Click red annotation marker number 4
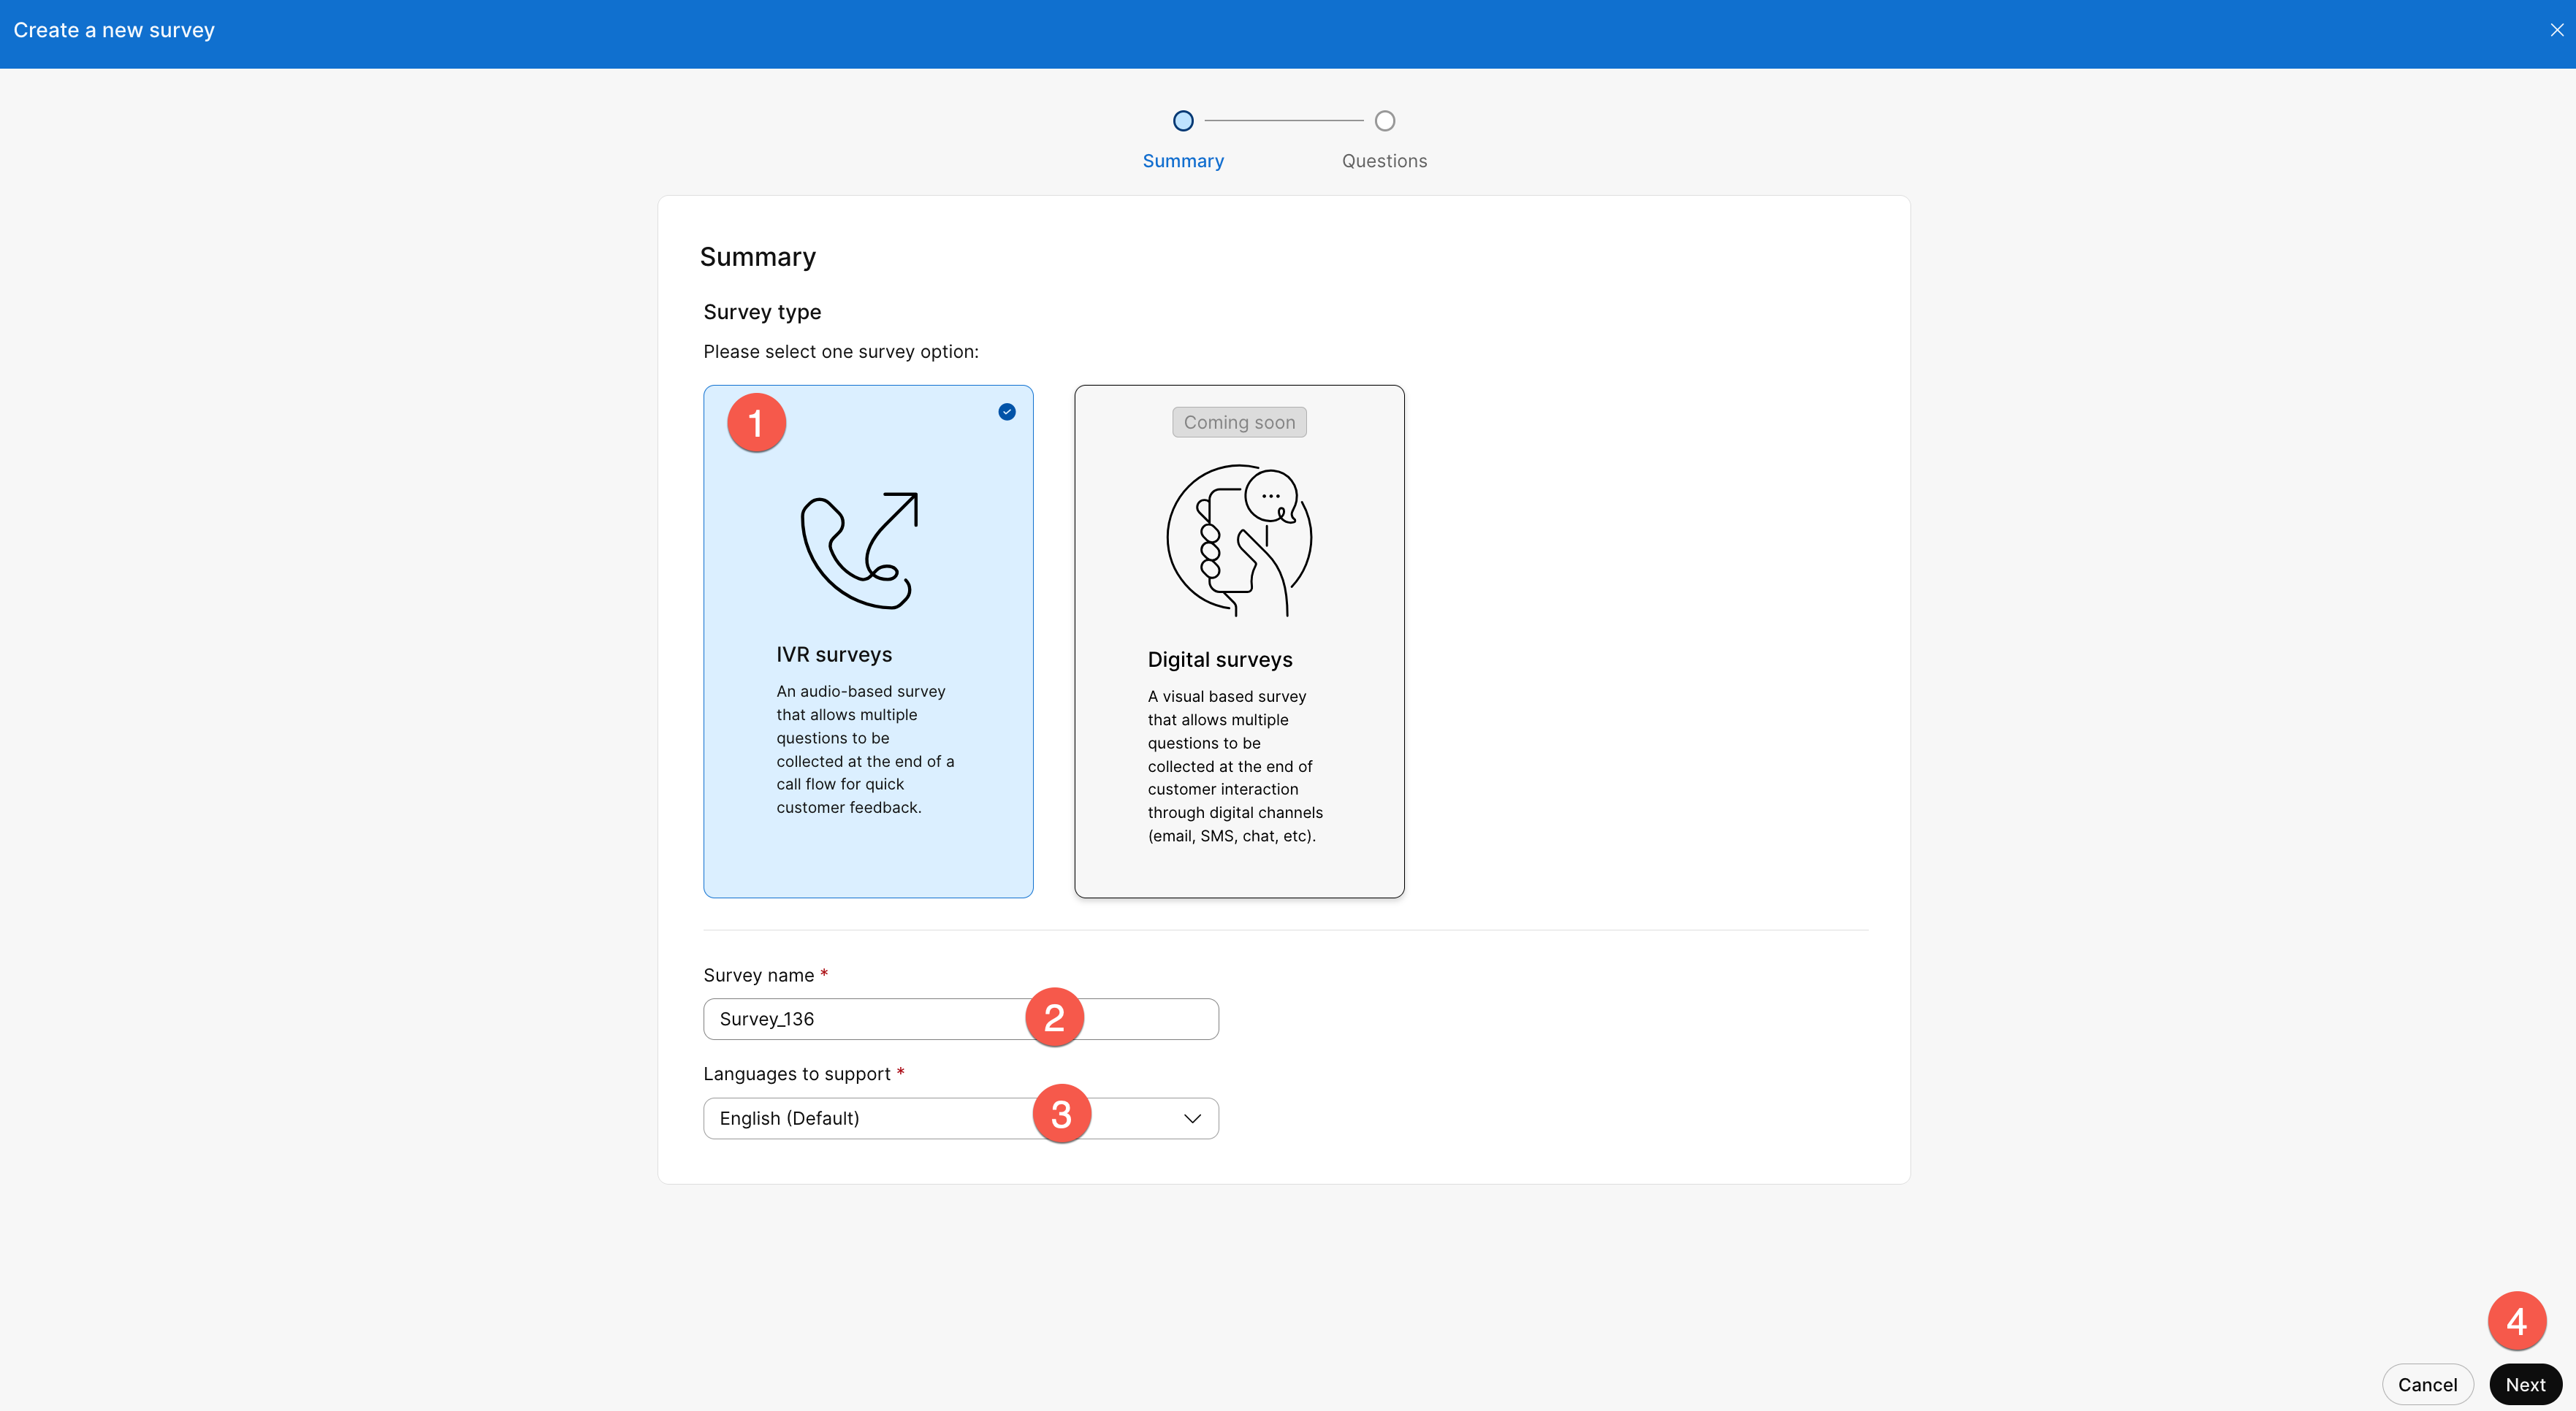This screenshot has width=2576, height=1411. tap(2516, 1321)
